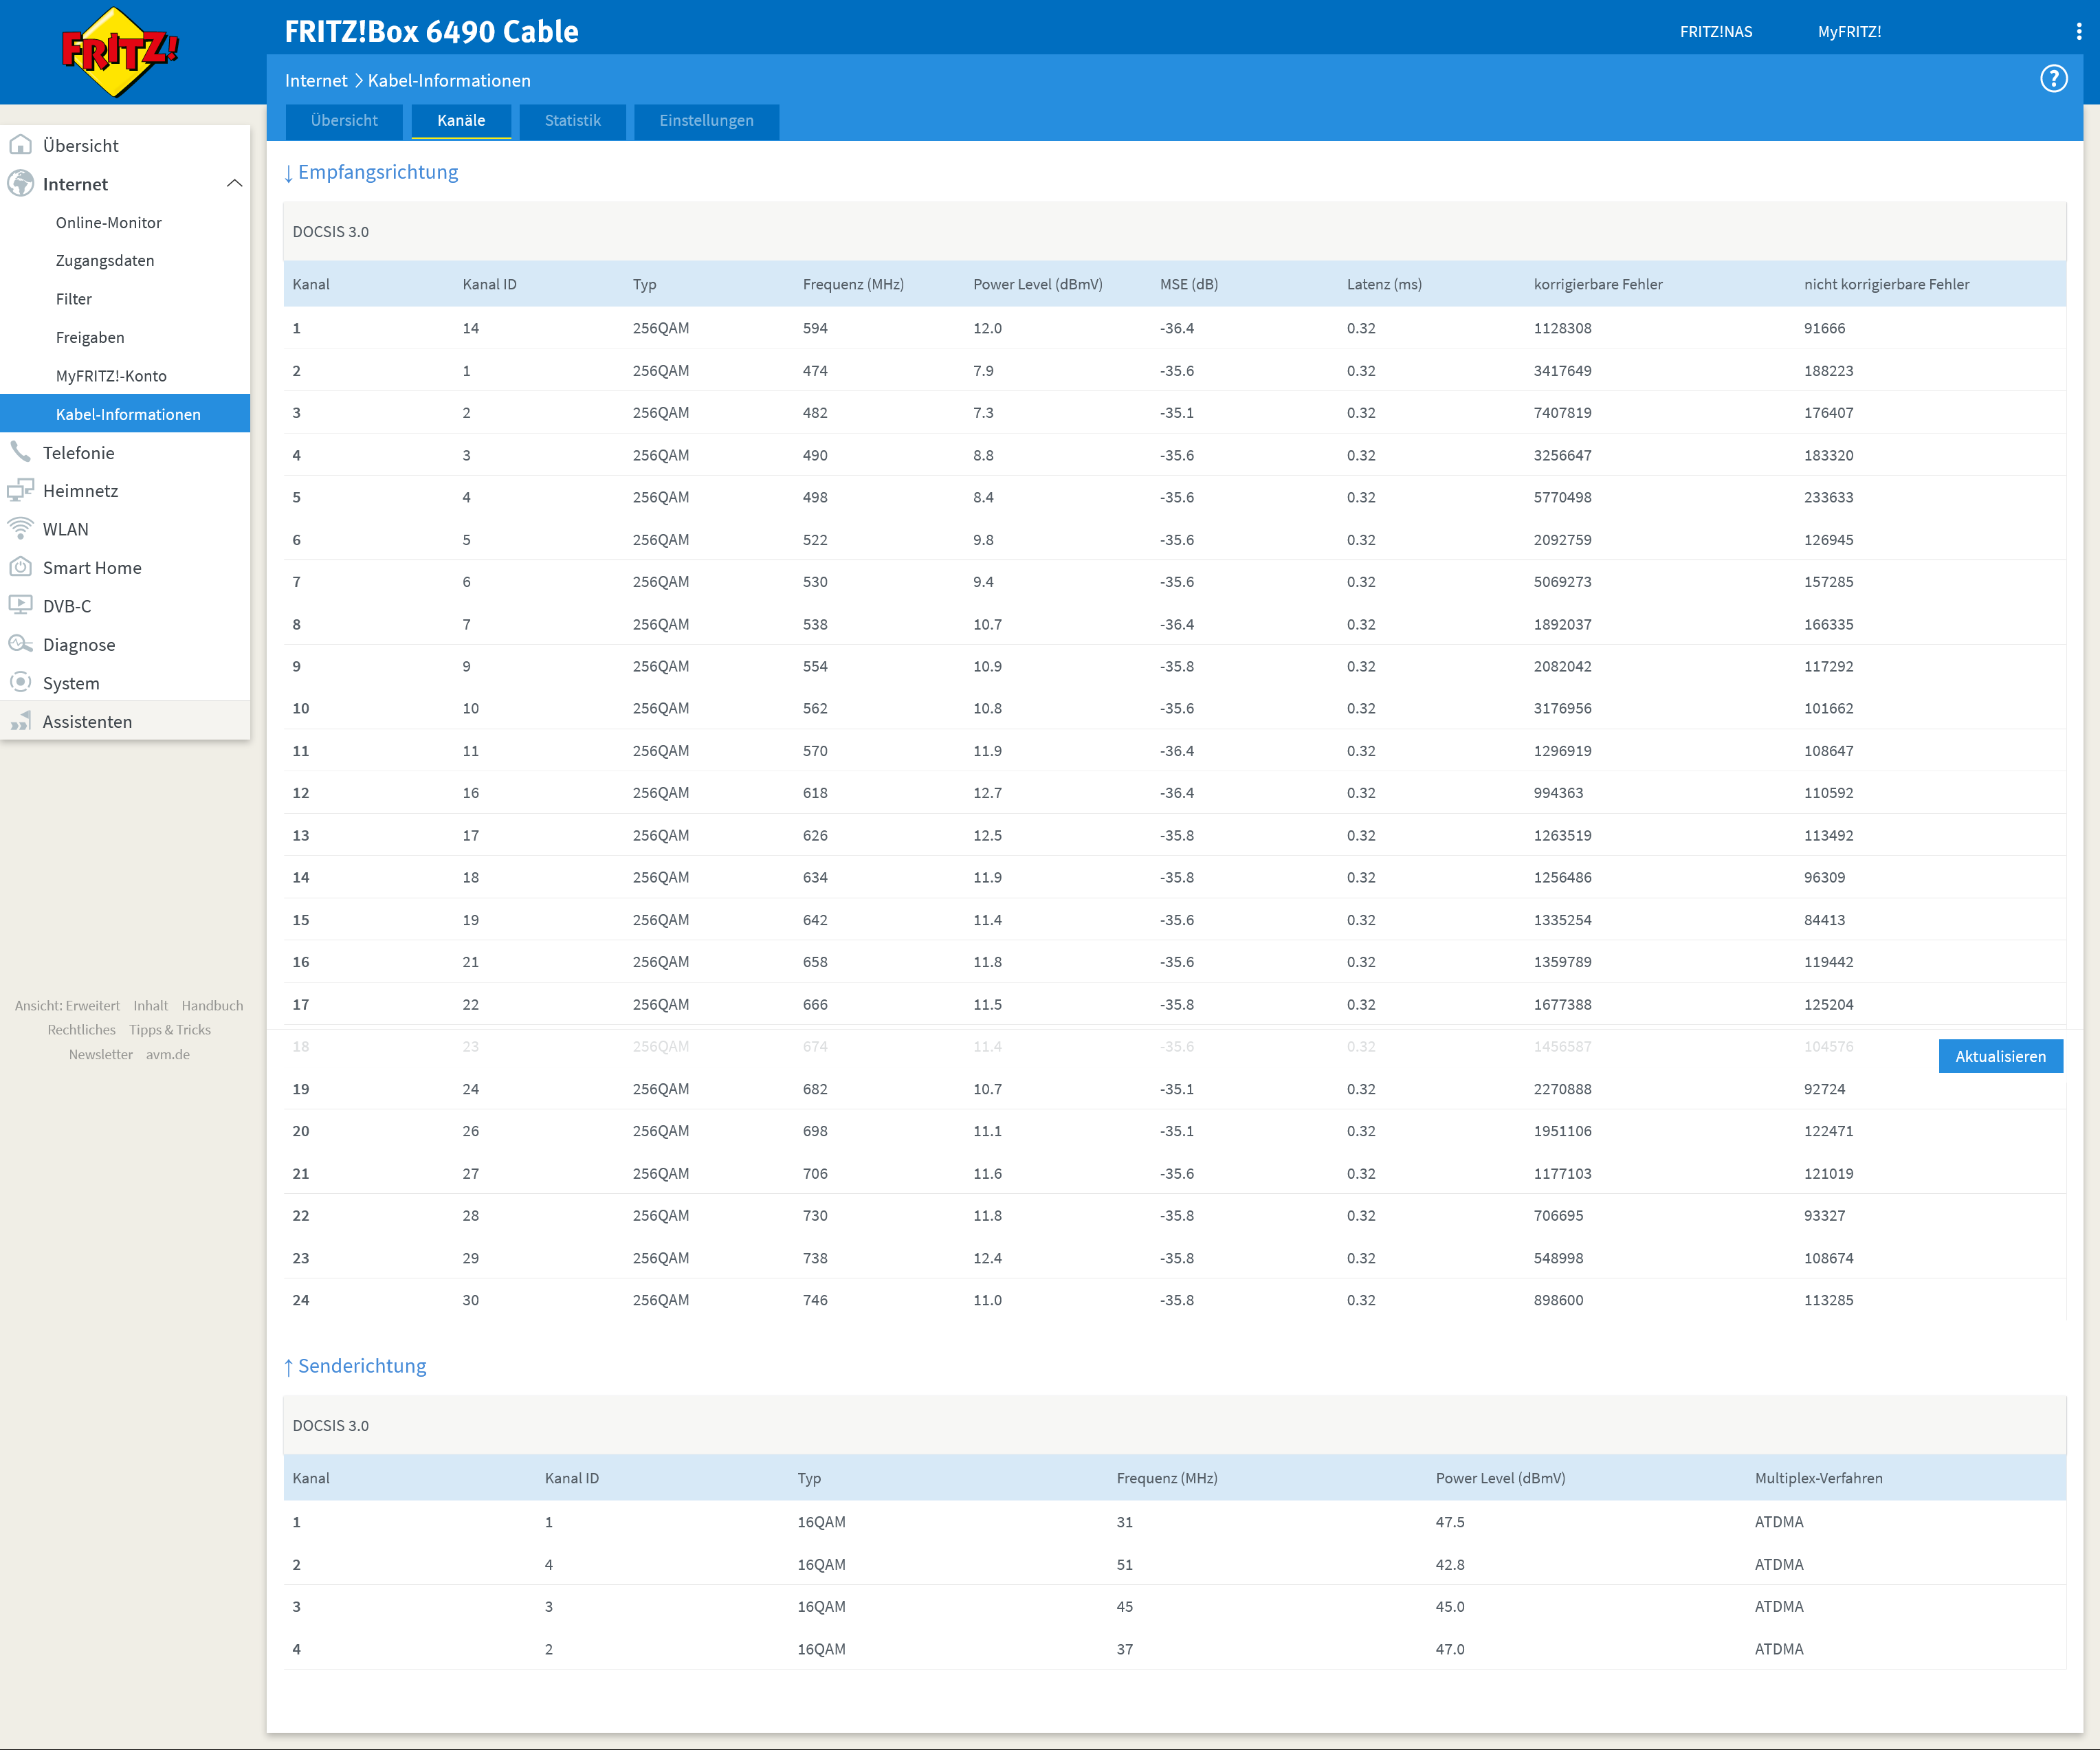Click the Smart Home icon

click(x=20, y=567)
